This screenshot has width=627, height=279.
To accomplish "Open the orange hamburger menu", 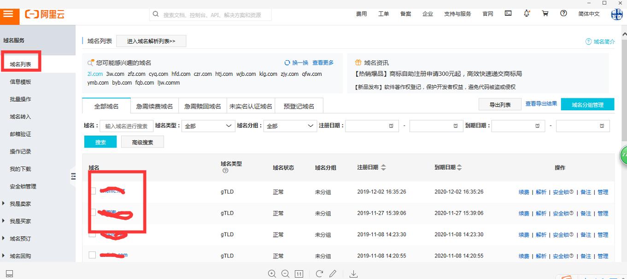I will tap(8, 14).
